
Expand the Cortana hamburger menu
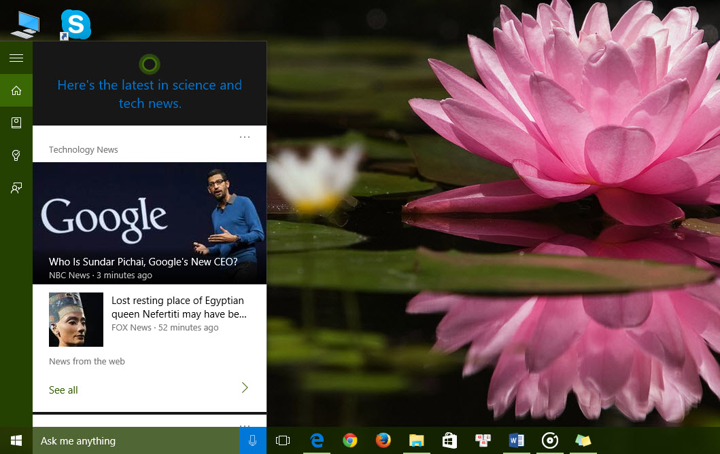[x=16, y=58]
